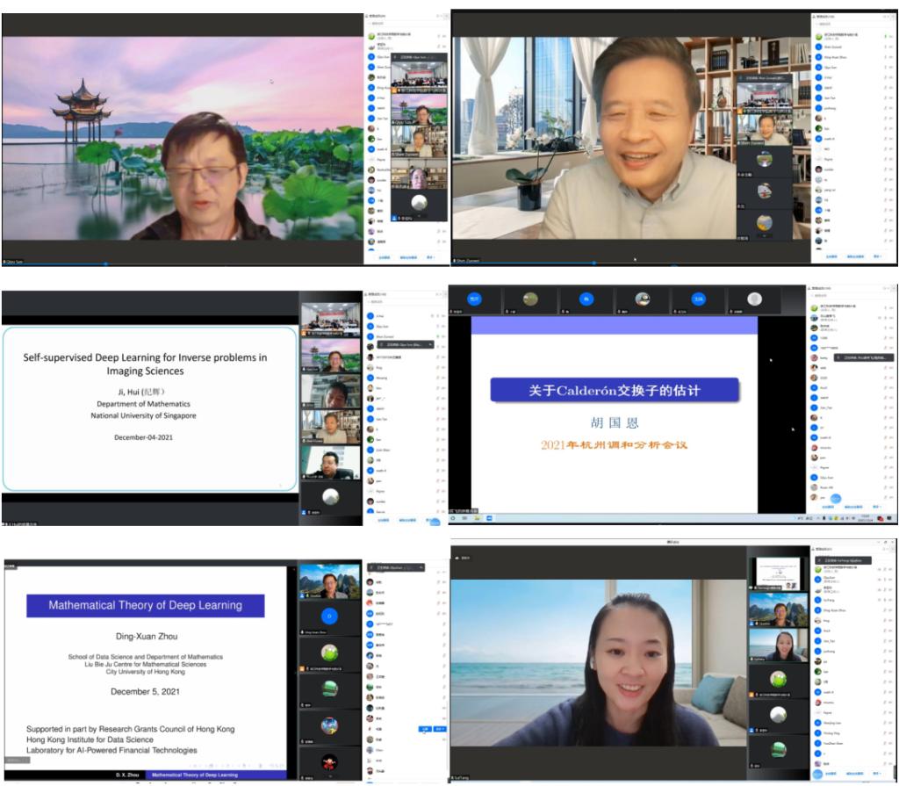Open 'More' dropdown under top-left participant list
This screenshot has height=786, width=899.
pyautogui.click(x=432, y=257)
